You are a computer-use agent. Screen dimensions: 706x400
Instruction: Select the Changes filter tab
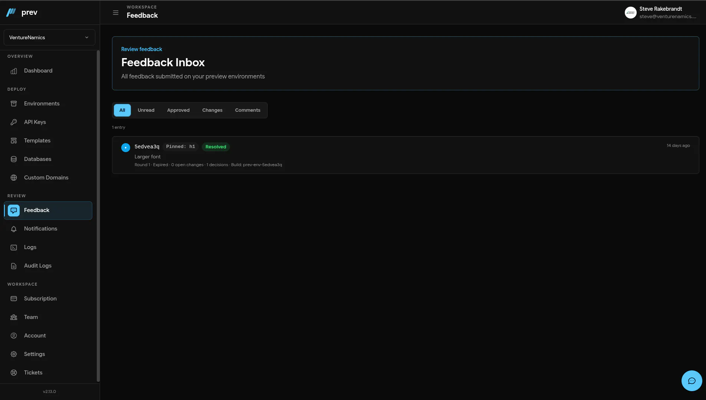pyautogui.click(x=212, y=110)
